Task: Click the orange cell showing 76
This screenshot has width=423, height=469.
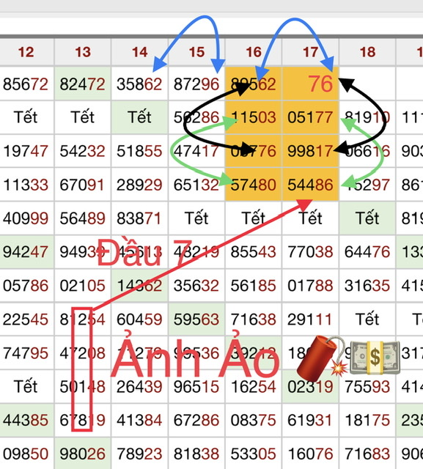Action: pos(311,84)
